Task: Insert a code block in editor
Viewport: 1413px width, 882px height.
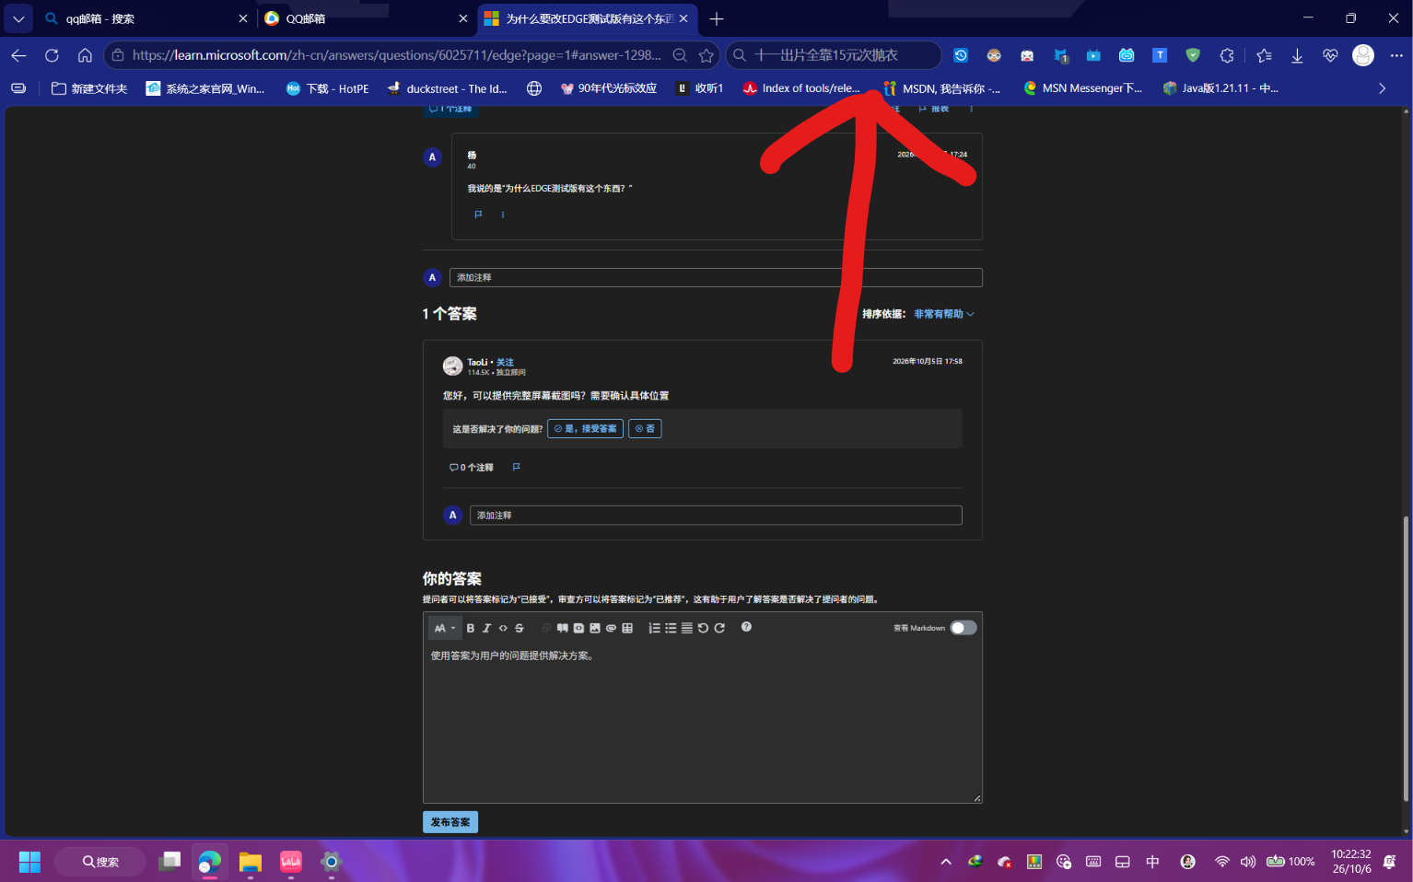Action: click(x=578, y=628)
